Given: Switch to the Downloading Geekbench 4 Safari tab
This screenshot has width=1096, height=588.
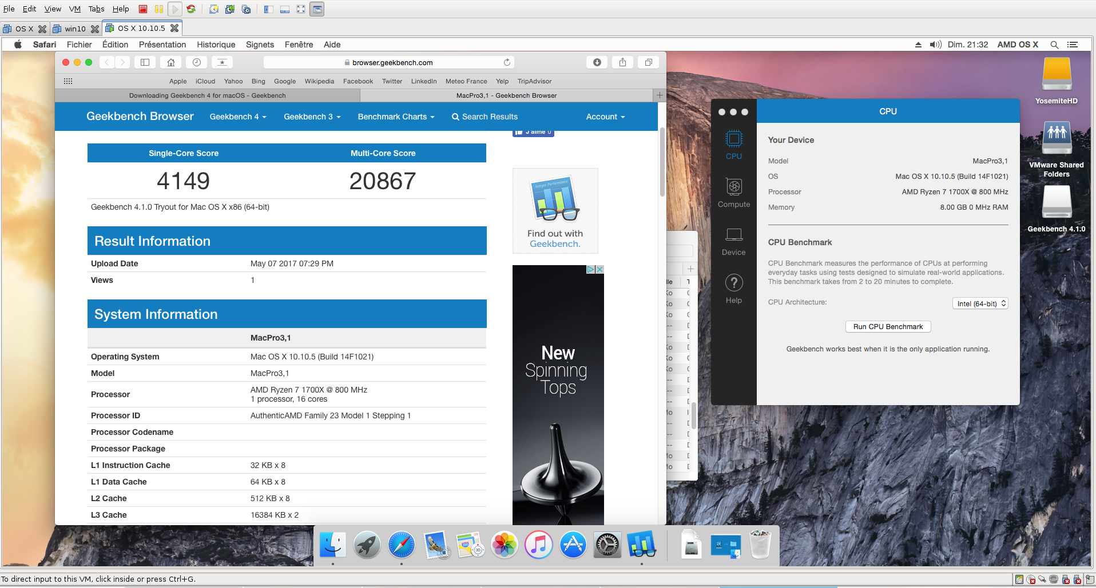Looking at the screenshot, I should [207, 95].
